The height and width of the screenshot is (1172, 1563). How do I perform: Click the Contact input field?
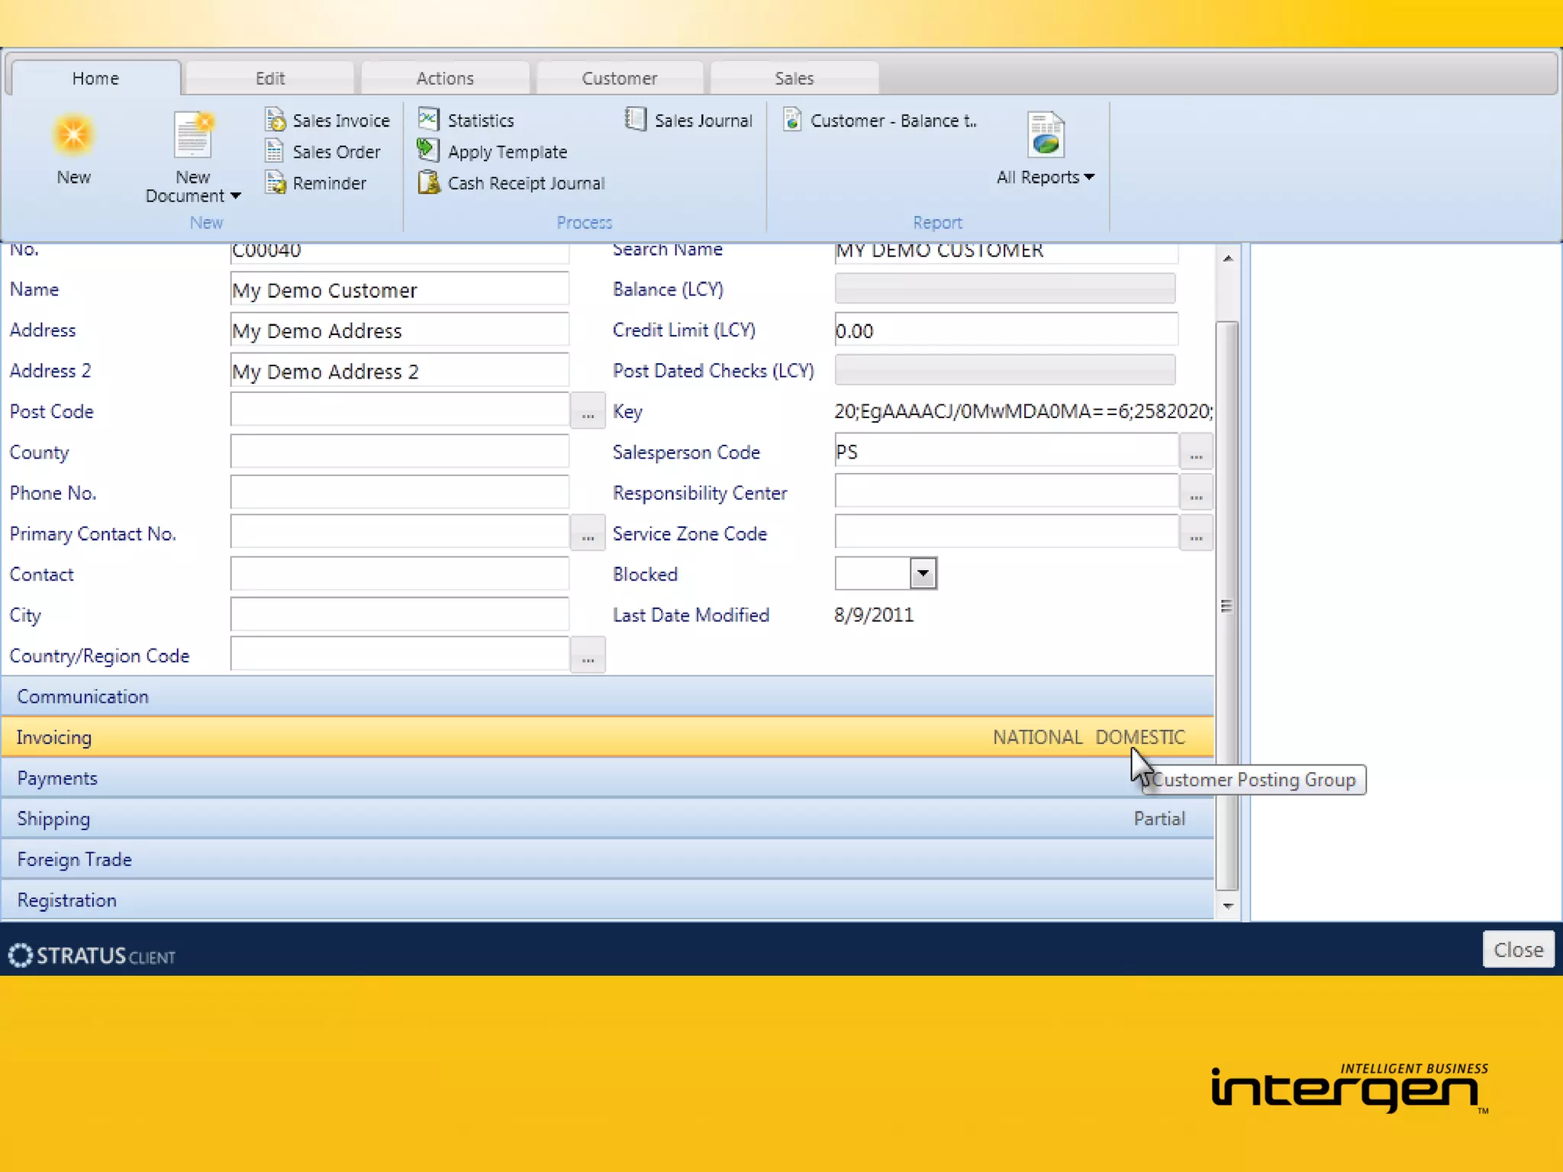tap(399, 574)
